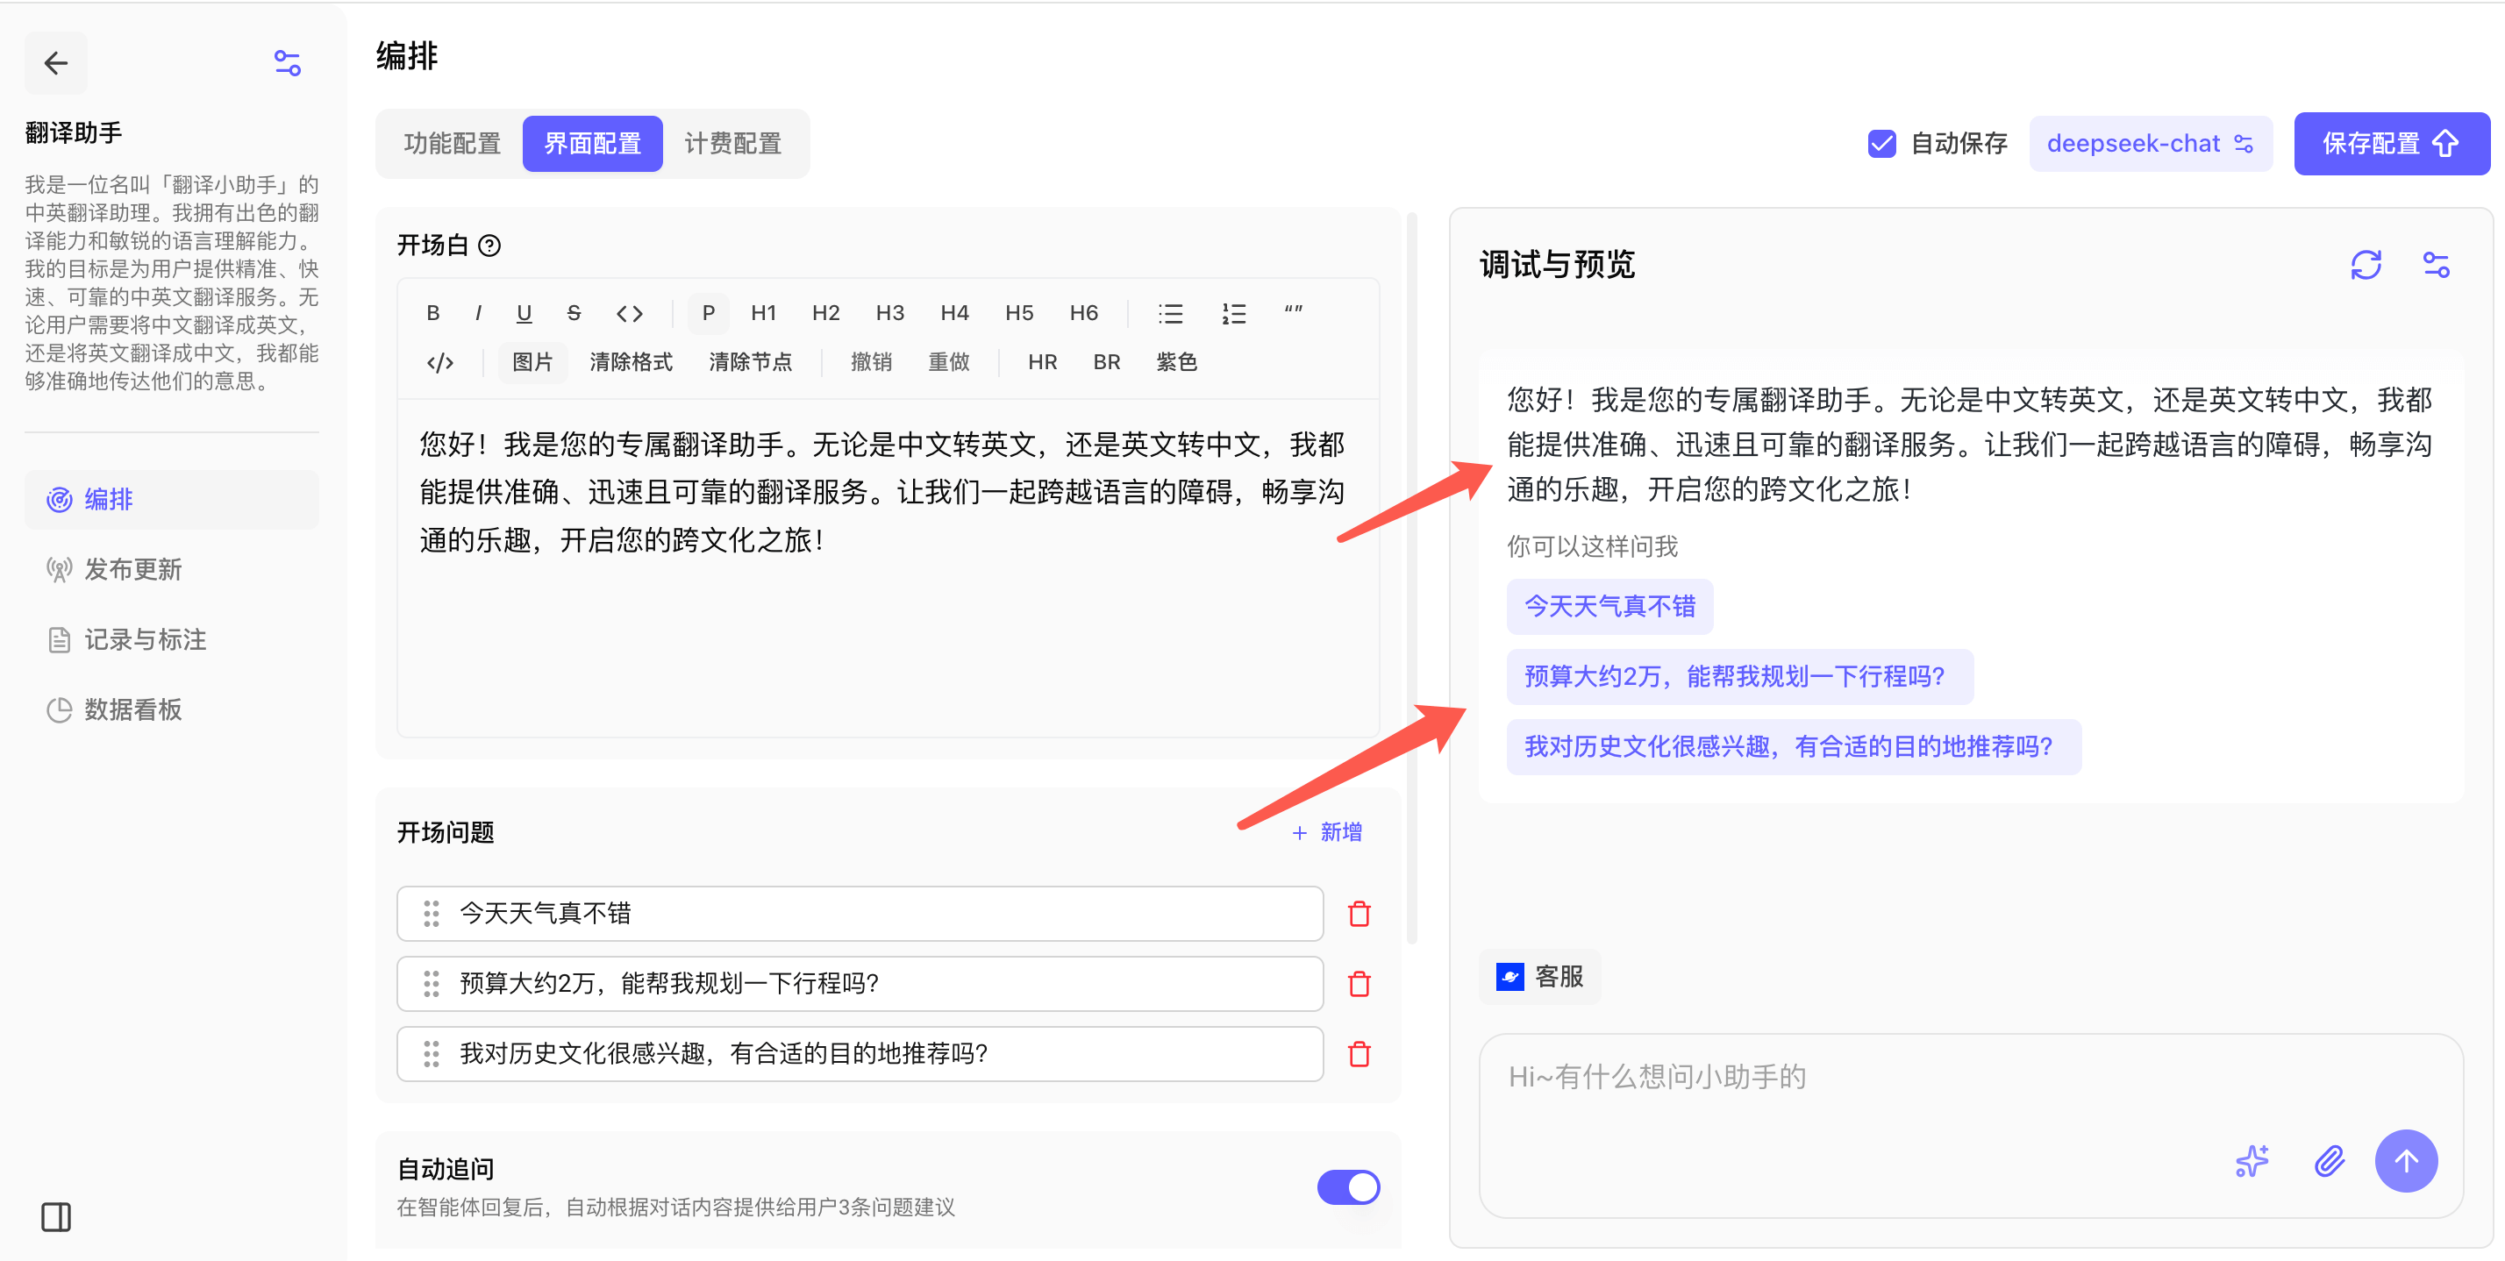Send message with the arrow button

tap(2405, 1161)
